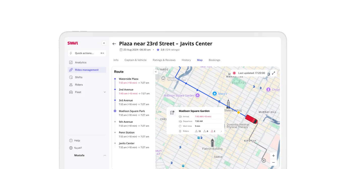
Task: Click the SWVL logo
Action: (73, 43)
